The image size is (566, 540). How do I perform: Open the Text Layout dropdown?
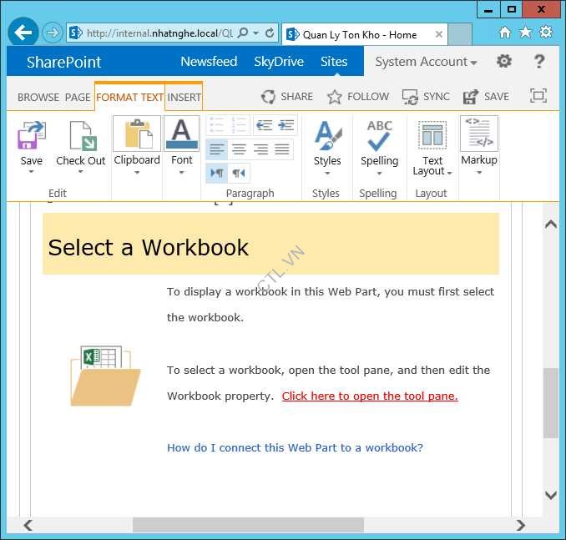432,166
